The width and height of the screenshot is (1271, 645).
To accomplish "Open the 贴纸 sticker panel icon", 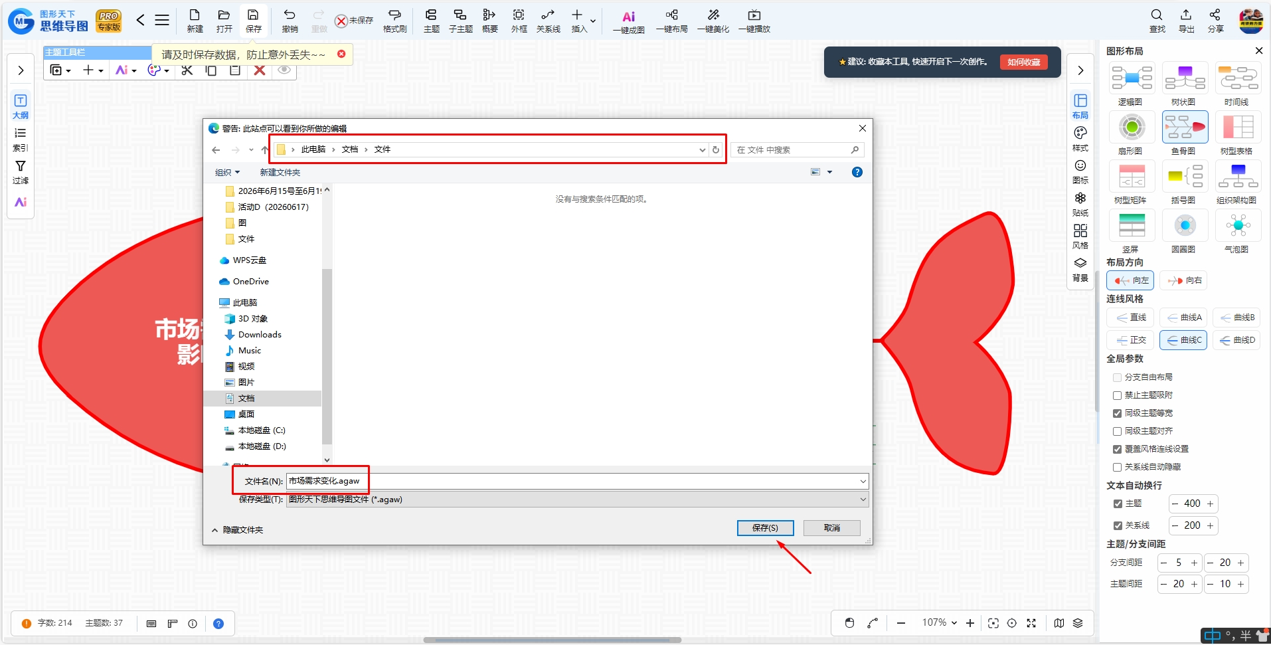I will (x=1080, y=205).
